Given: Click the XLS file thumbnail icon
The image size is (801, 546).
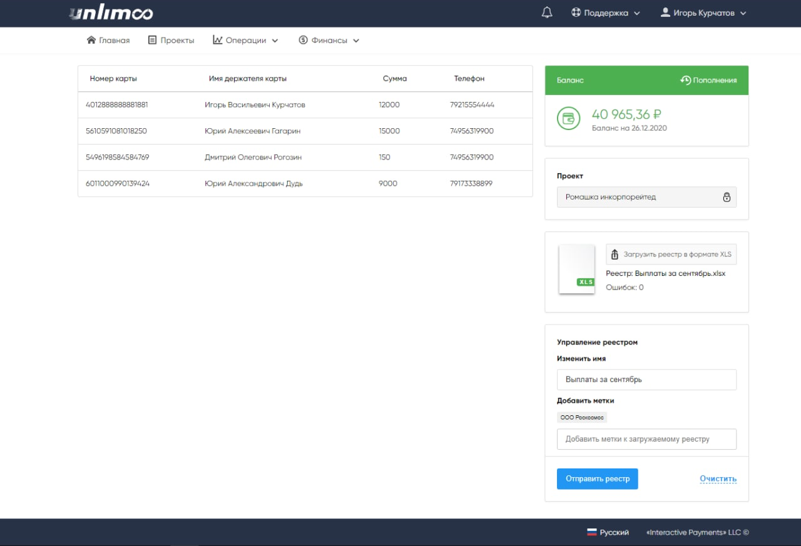Looking at the screenshot, I should click(576, 269).
